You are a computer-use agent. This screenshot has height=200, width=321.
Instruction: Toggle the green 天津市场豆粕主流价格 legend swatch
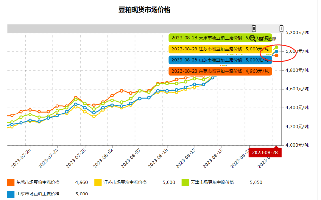click(185, 183)
